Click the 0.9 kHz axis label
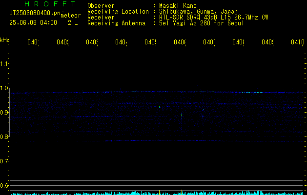 (x=4, y=113)
